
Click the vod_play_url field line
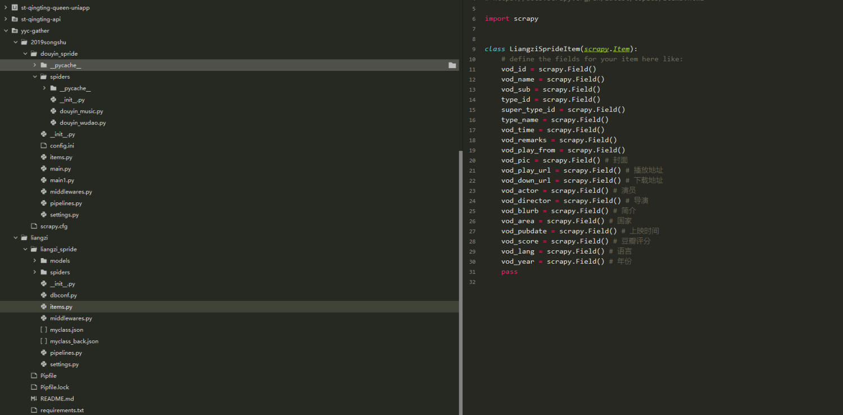click(x=582, y=170)
